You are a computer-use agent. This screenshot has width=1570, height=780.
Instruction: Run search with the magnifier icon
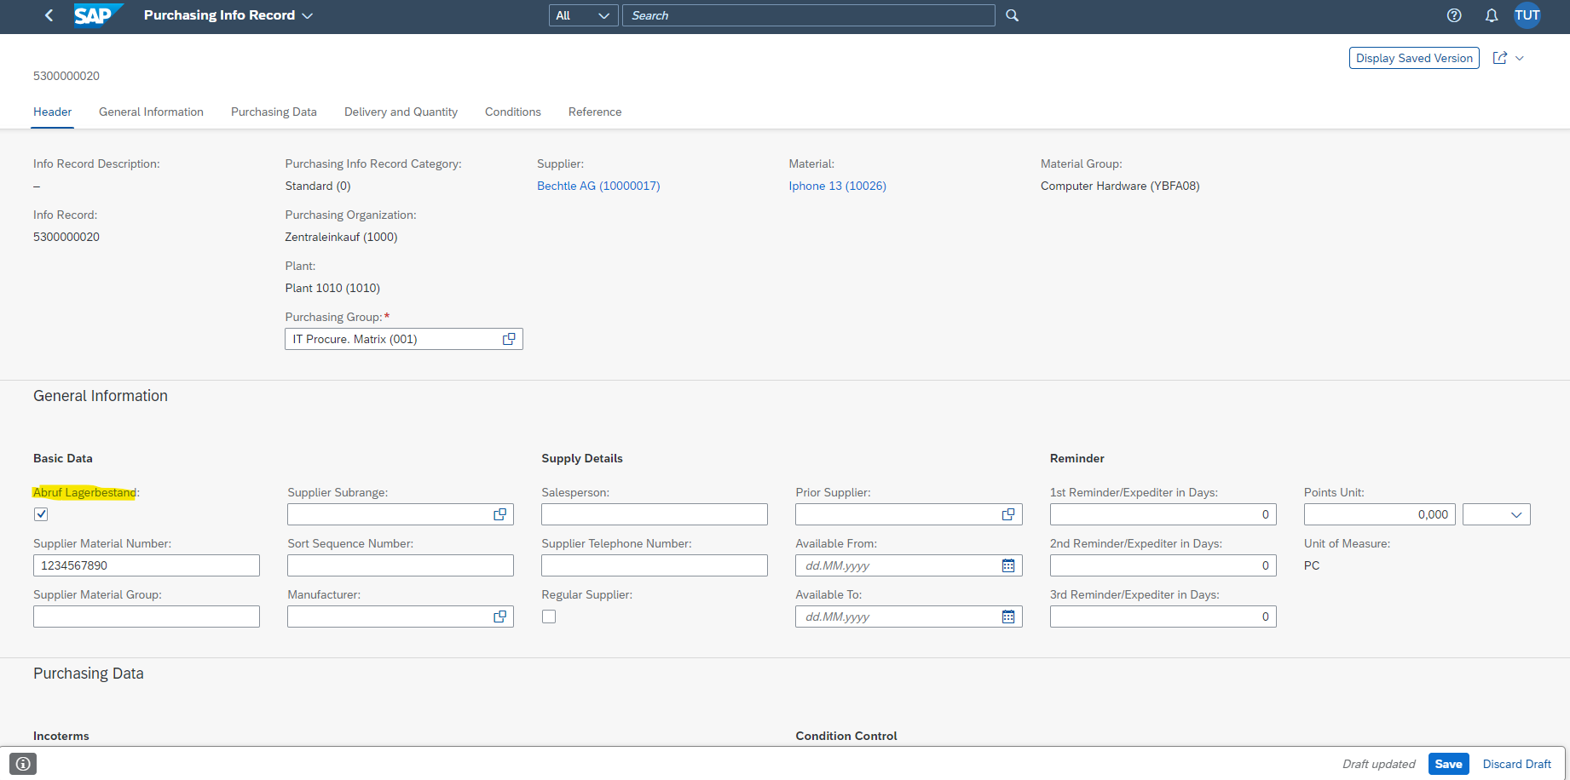click(1012, 15)
